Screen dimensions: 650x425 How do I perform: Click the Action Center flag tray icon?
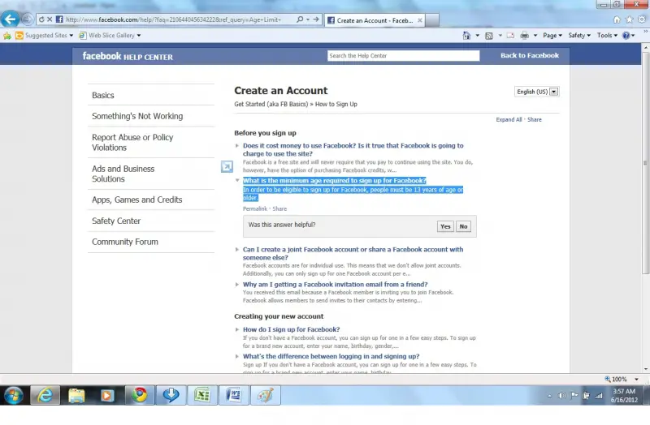tap(574, 396)
